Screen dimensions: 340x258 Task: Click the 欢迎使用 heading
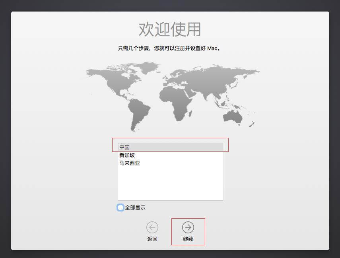[x=170, y=29]
